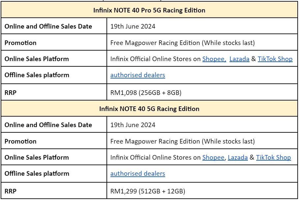Open Shopee link in non-Pro NOTE 40 5G section
300x201 pixels.
click(x=213, y=158)
